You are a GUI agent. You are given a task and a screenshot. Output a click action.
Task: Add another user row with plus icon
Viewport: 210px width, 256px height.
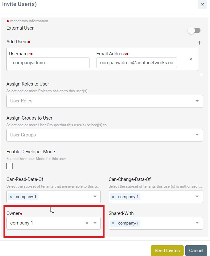click(x=200, y=43)
